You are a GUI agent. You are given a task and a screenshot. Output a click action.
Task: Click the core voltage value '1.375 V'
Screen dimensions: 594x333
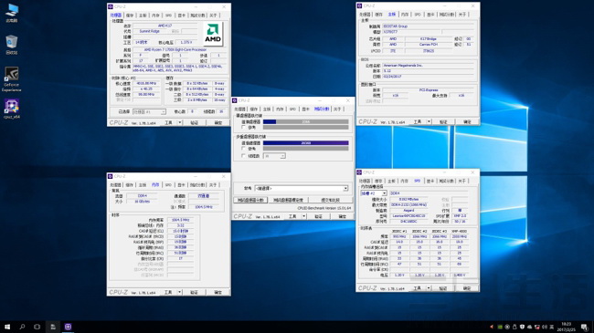(186, 43)
